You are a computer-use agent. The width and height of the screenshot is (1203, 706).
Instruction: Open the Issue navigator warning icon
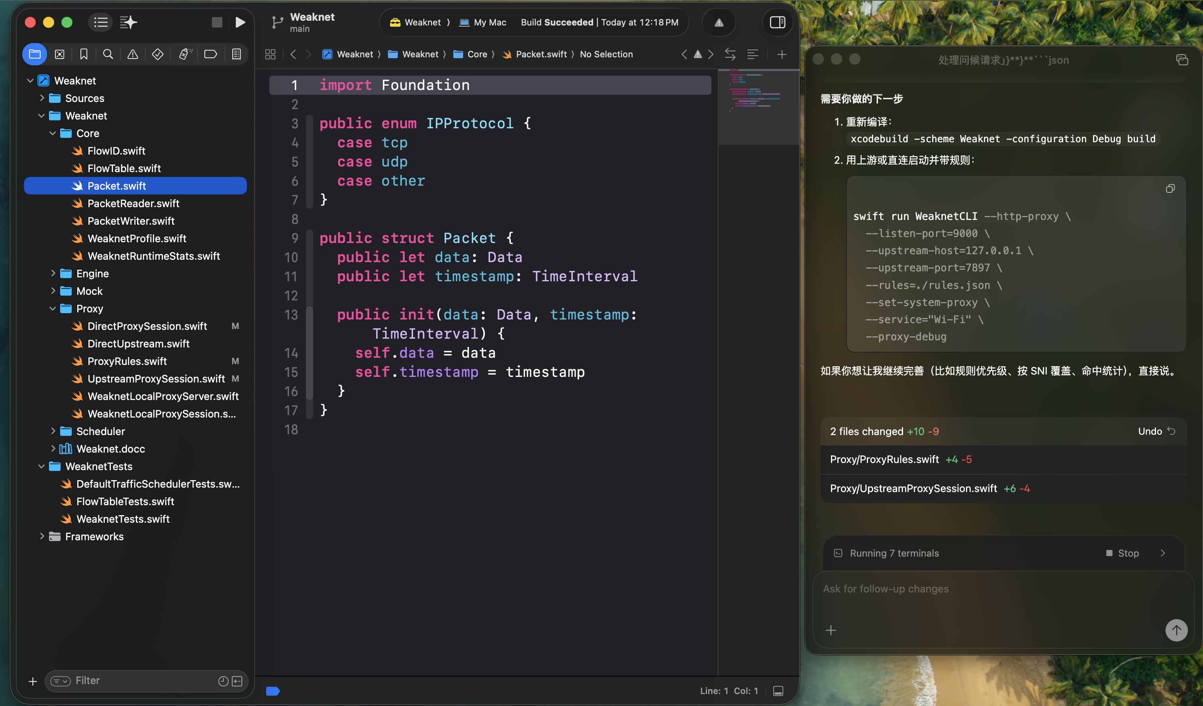[x=133, y=54]
